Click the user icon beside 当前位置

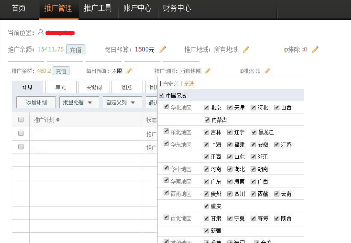40,33
